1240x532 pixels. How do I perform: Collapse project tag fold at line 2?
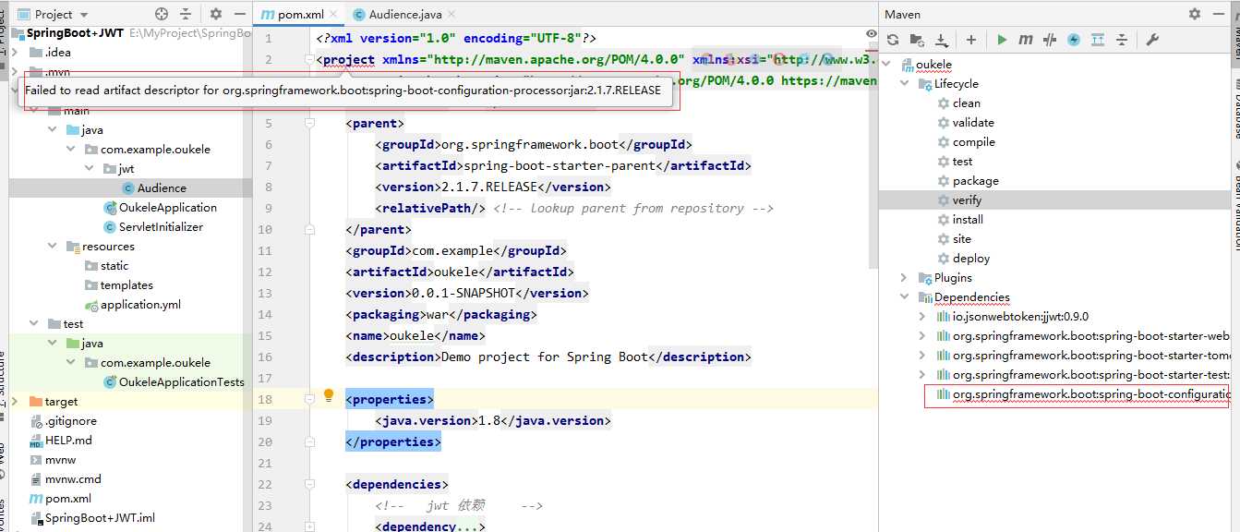click(x=309, y=60)
